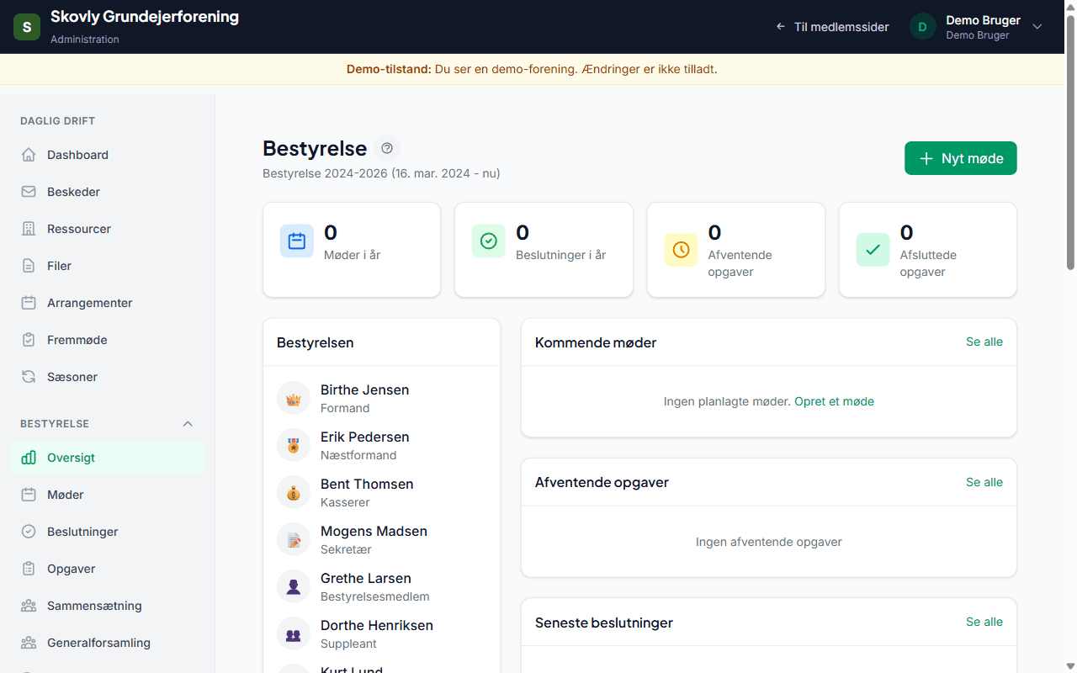1077x673 pixels.
Task: Click the Dashboard home icon in sidebar
Action: pyautogui.click(x=29, y=155)
